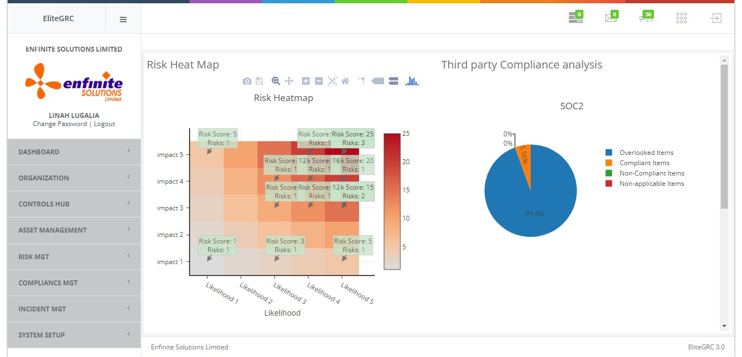Click the Zoom in plus icon
The image size is (742, 357).
pyautogui.click(x=306, y=81)
